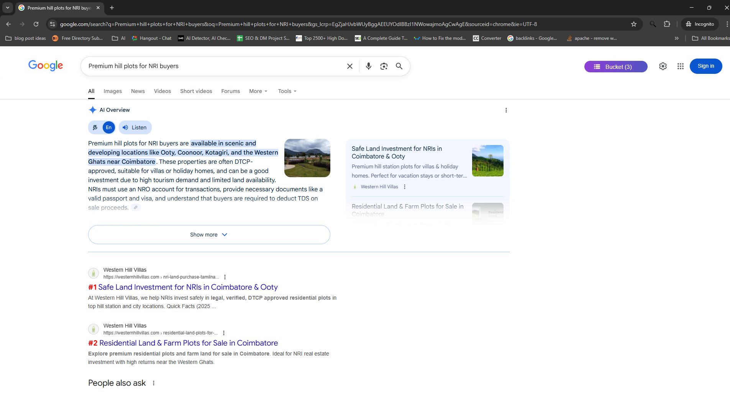The height and width of the screenshot is (393, 730).
Task: Toggle Listen audio for AI Overview
Action: 135,127
